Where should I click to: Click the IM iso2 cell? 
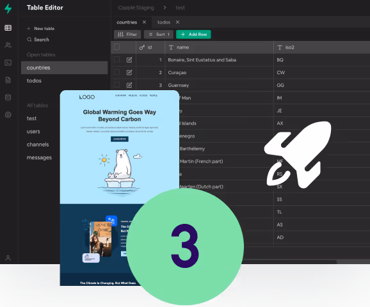click(322, 98)
